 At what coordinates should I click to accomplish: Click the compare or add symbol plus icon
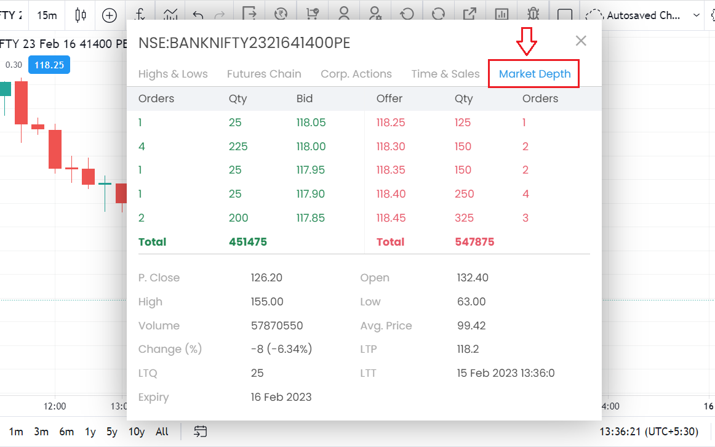click(110, 15)
